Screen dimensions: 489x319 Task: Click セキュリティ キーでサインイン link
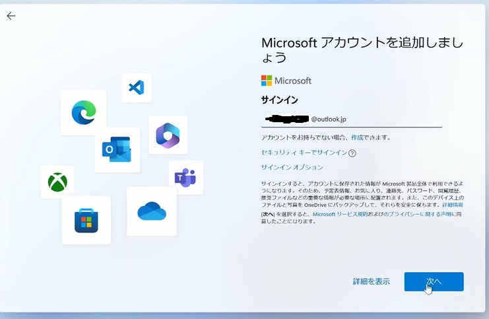304,153
